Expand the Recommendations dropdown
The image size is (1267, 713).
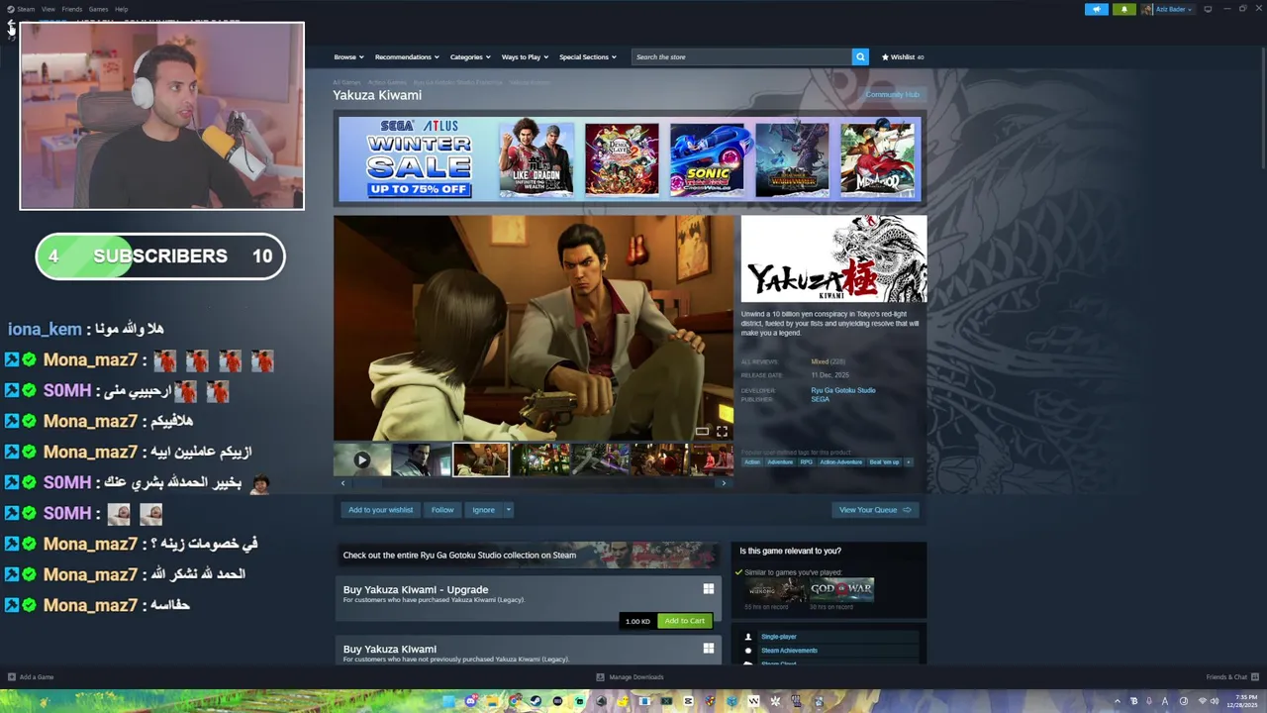(406, 56)
